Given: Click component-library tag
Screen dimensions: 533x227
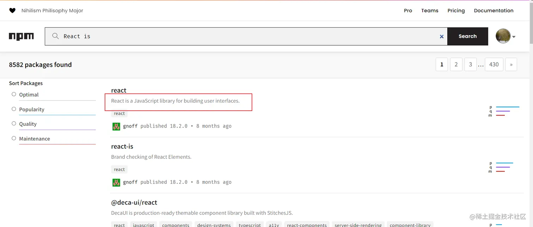Looking at the screenshot, I should tap(410, 225).
